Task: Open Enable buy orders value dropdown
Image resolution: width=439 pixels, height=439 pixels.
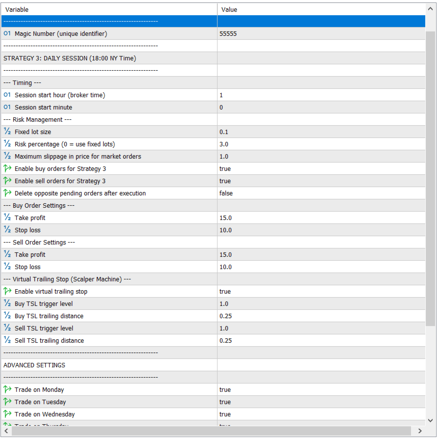Action: click(x=321, y=168)
